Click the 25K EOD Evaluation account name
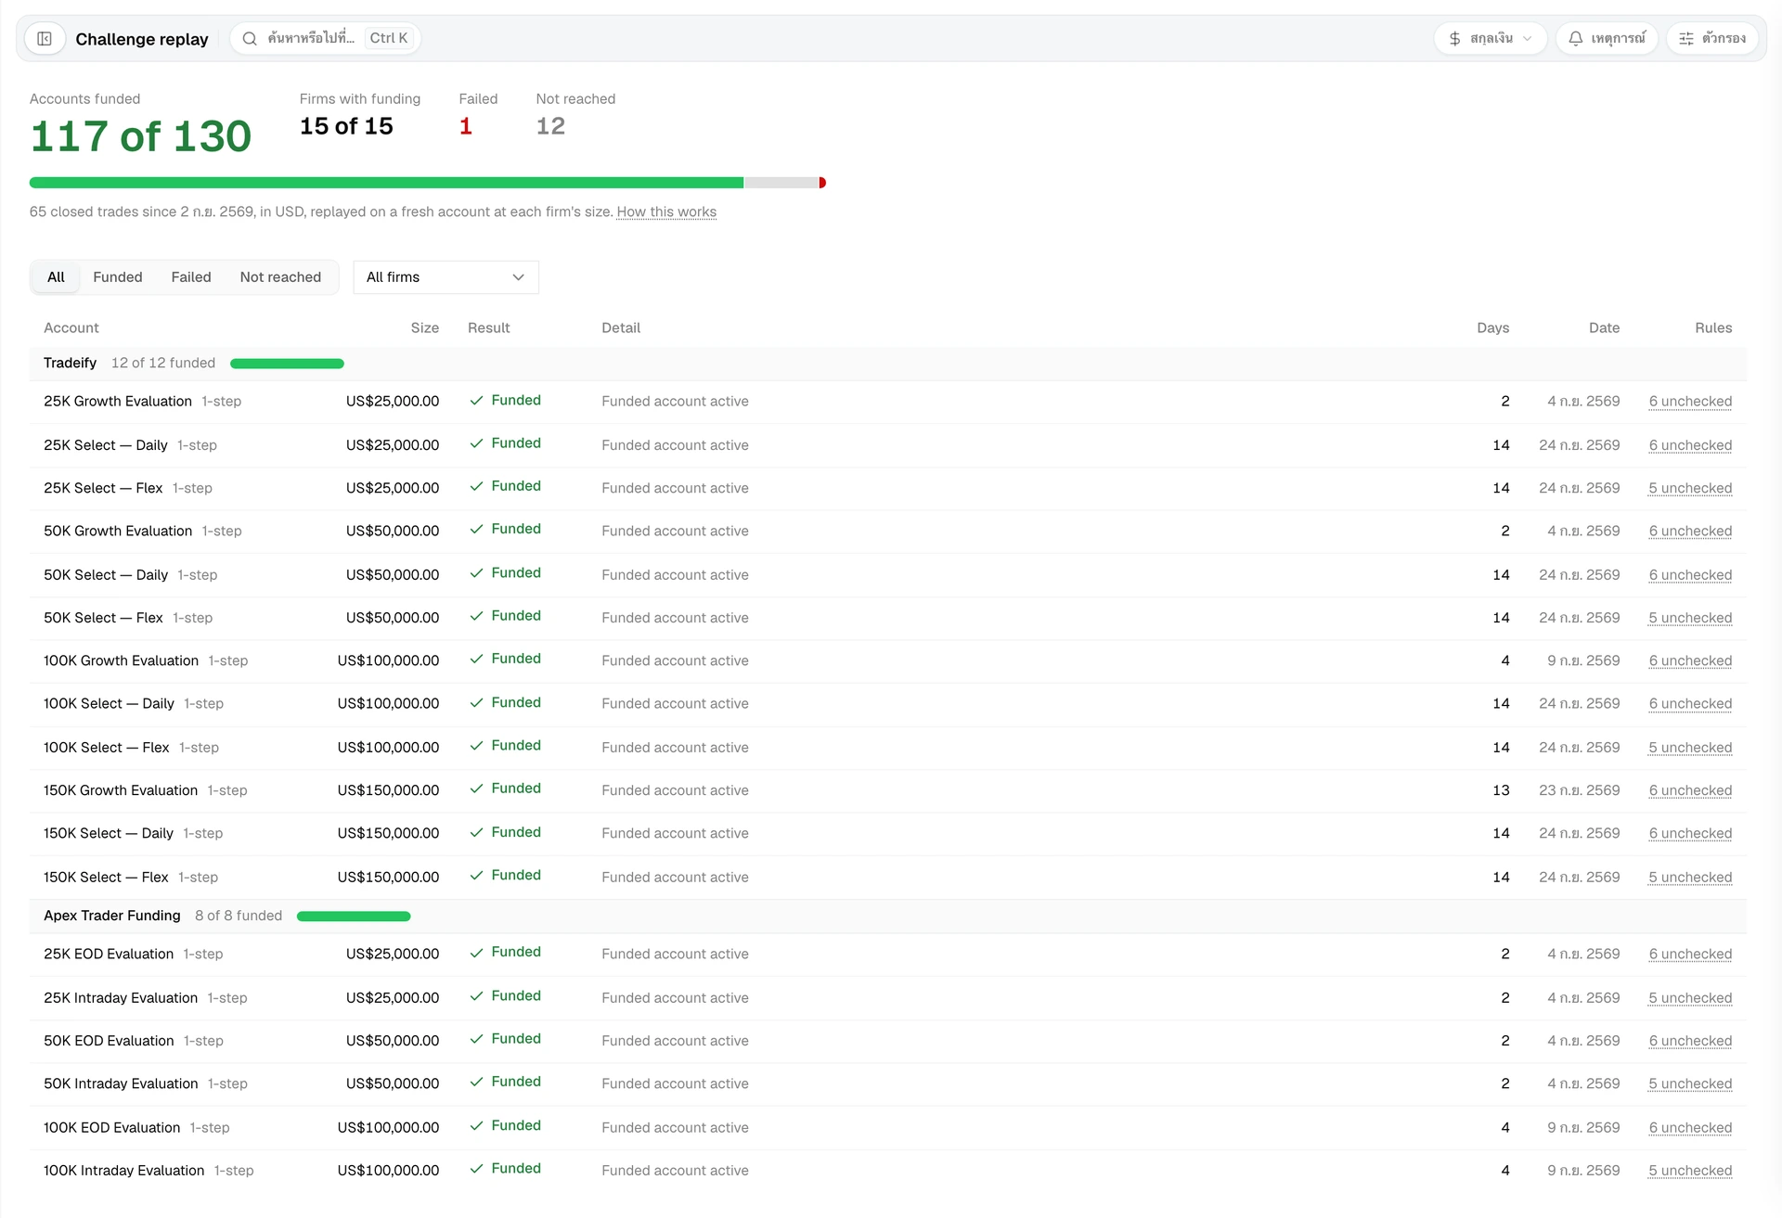Screen dimensions: 1782x1218 click(109, 955)
